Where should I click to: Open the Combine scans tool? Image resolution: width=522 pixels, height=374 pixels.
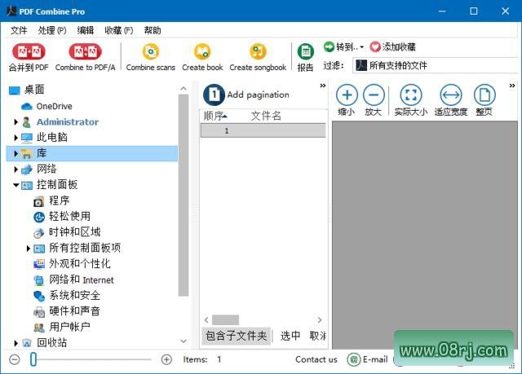[150, 51]
